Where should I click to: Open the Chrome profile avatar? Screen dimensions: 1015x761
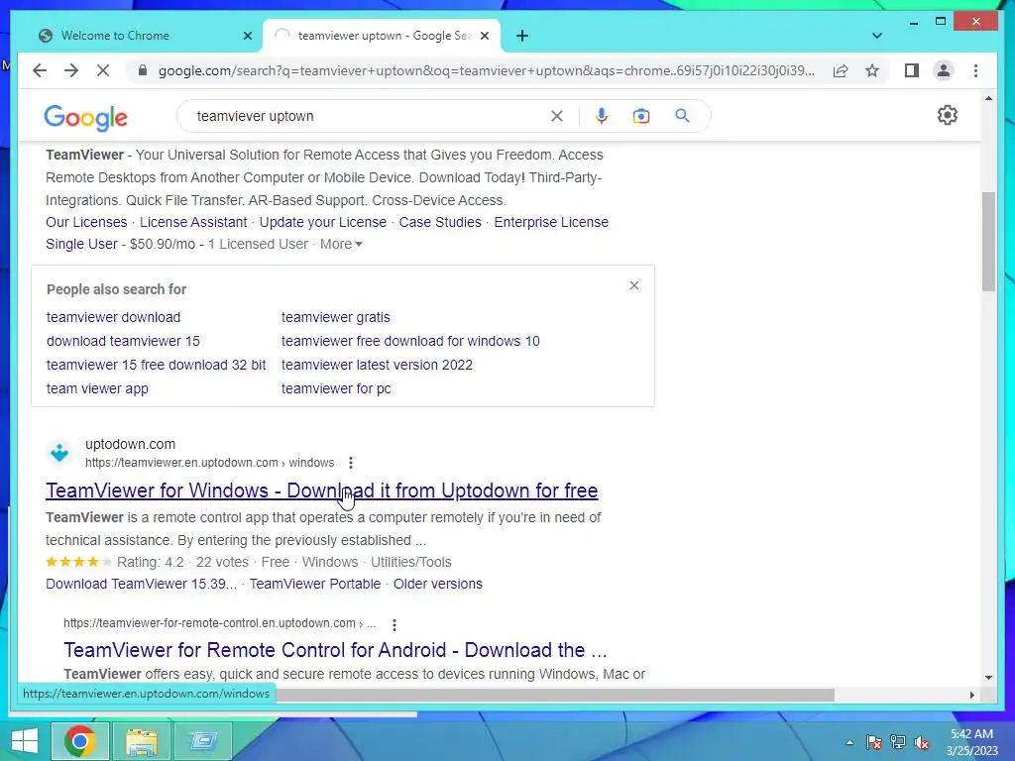944,70
